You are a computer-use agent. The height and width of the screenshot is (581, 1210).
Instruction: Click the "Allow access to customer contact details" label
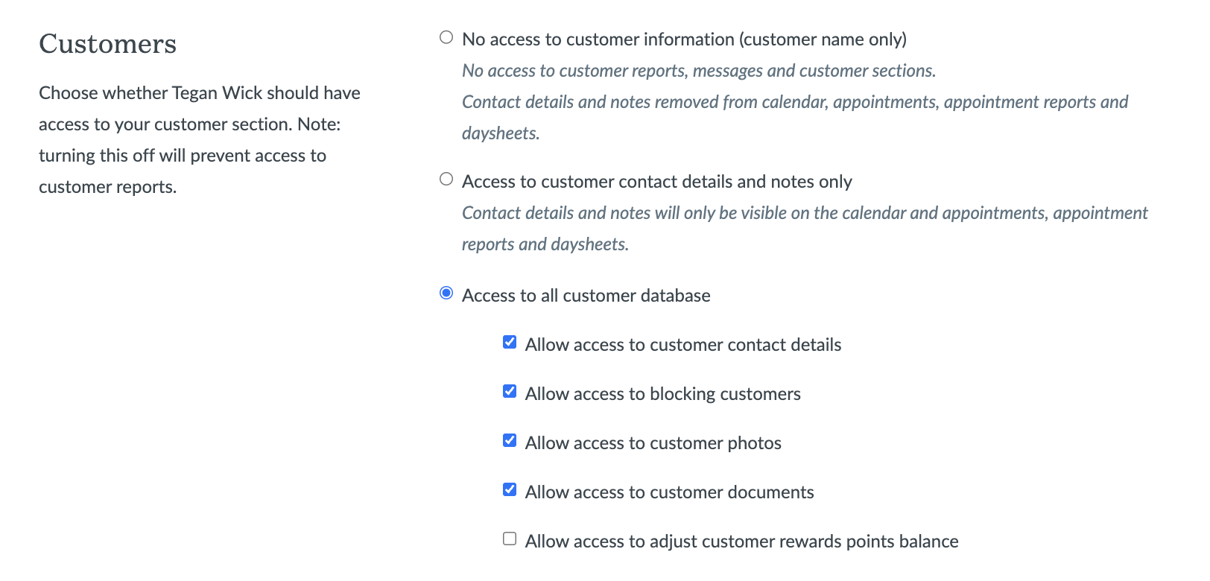pyautogui.click(x=682, y=345)
